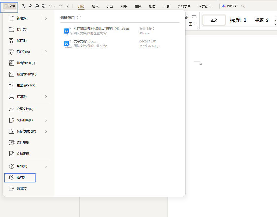
Task: Click the search magnifier icon
Action: [243, 6]
